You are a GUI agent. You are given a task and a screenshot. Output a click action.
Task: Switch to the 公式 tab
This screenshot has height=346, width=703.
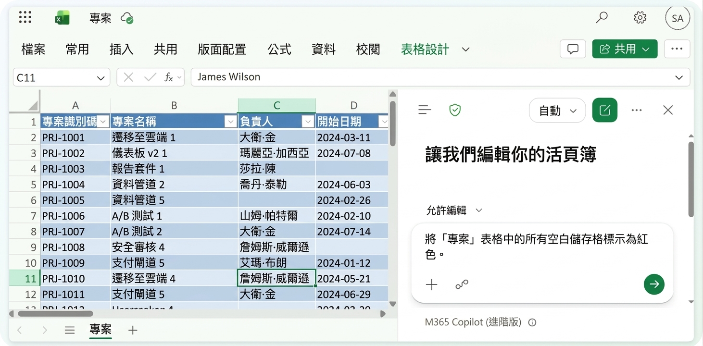tap(279, 49)
